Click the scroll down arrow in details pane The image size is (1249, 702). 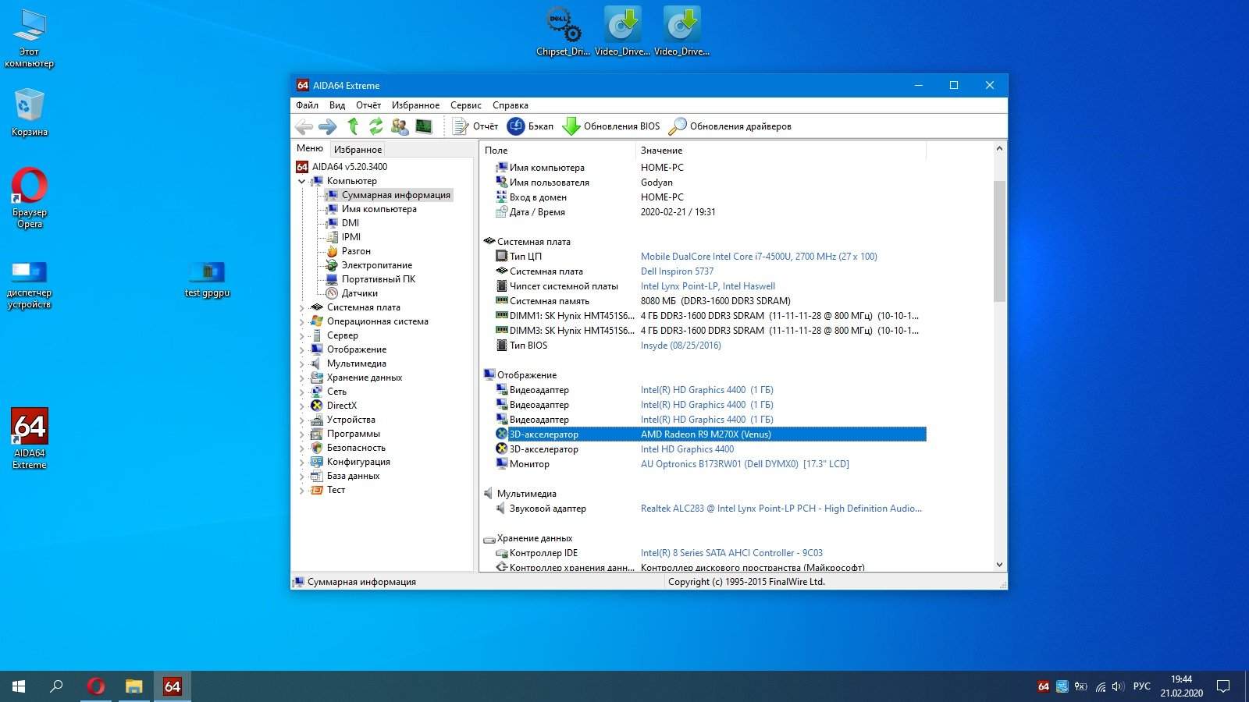999,565
